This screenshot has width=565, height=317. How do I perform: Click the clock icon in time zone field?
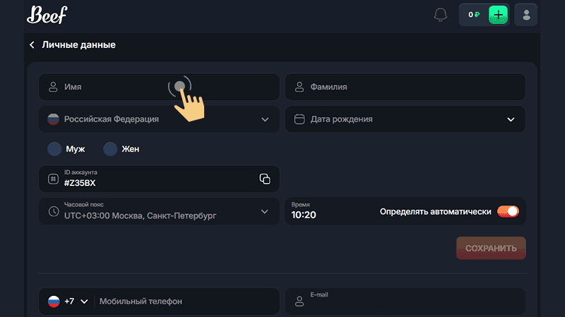(x=53, y=211)
